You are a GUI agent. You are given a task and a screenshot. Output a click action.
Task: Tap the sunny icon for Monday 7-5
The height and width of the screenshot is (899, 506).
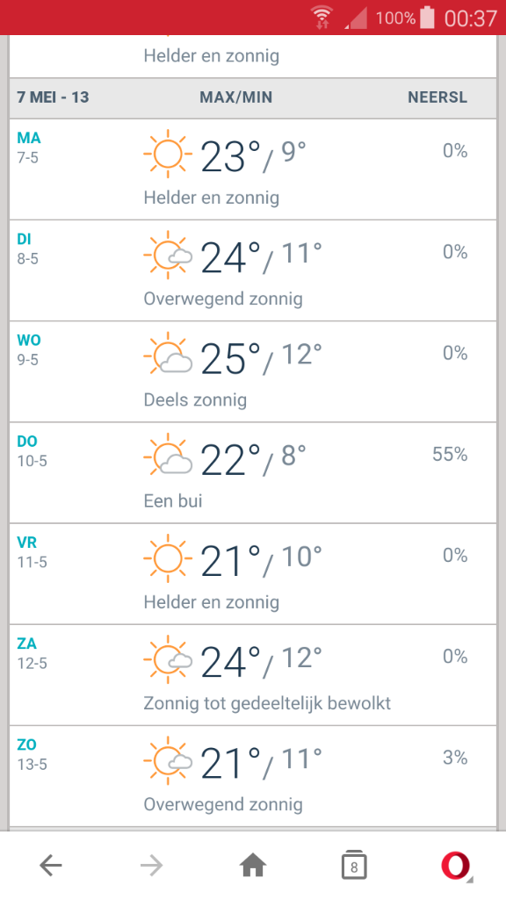[168, 154]
